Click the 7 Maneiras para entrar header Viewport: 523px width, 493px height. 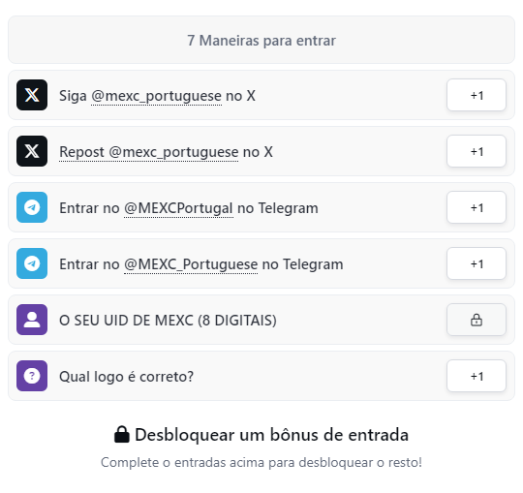[x=261, y=40]
